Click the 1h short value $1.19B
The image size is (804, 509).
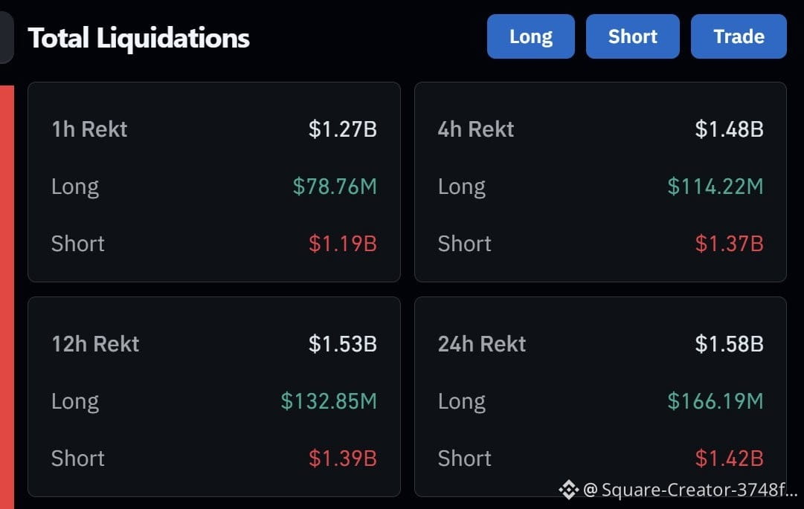pyautogui.click(x=343, y=244)
